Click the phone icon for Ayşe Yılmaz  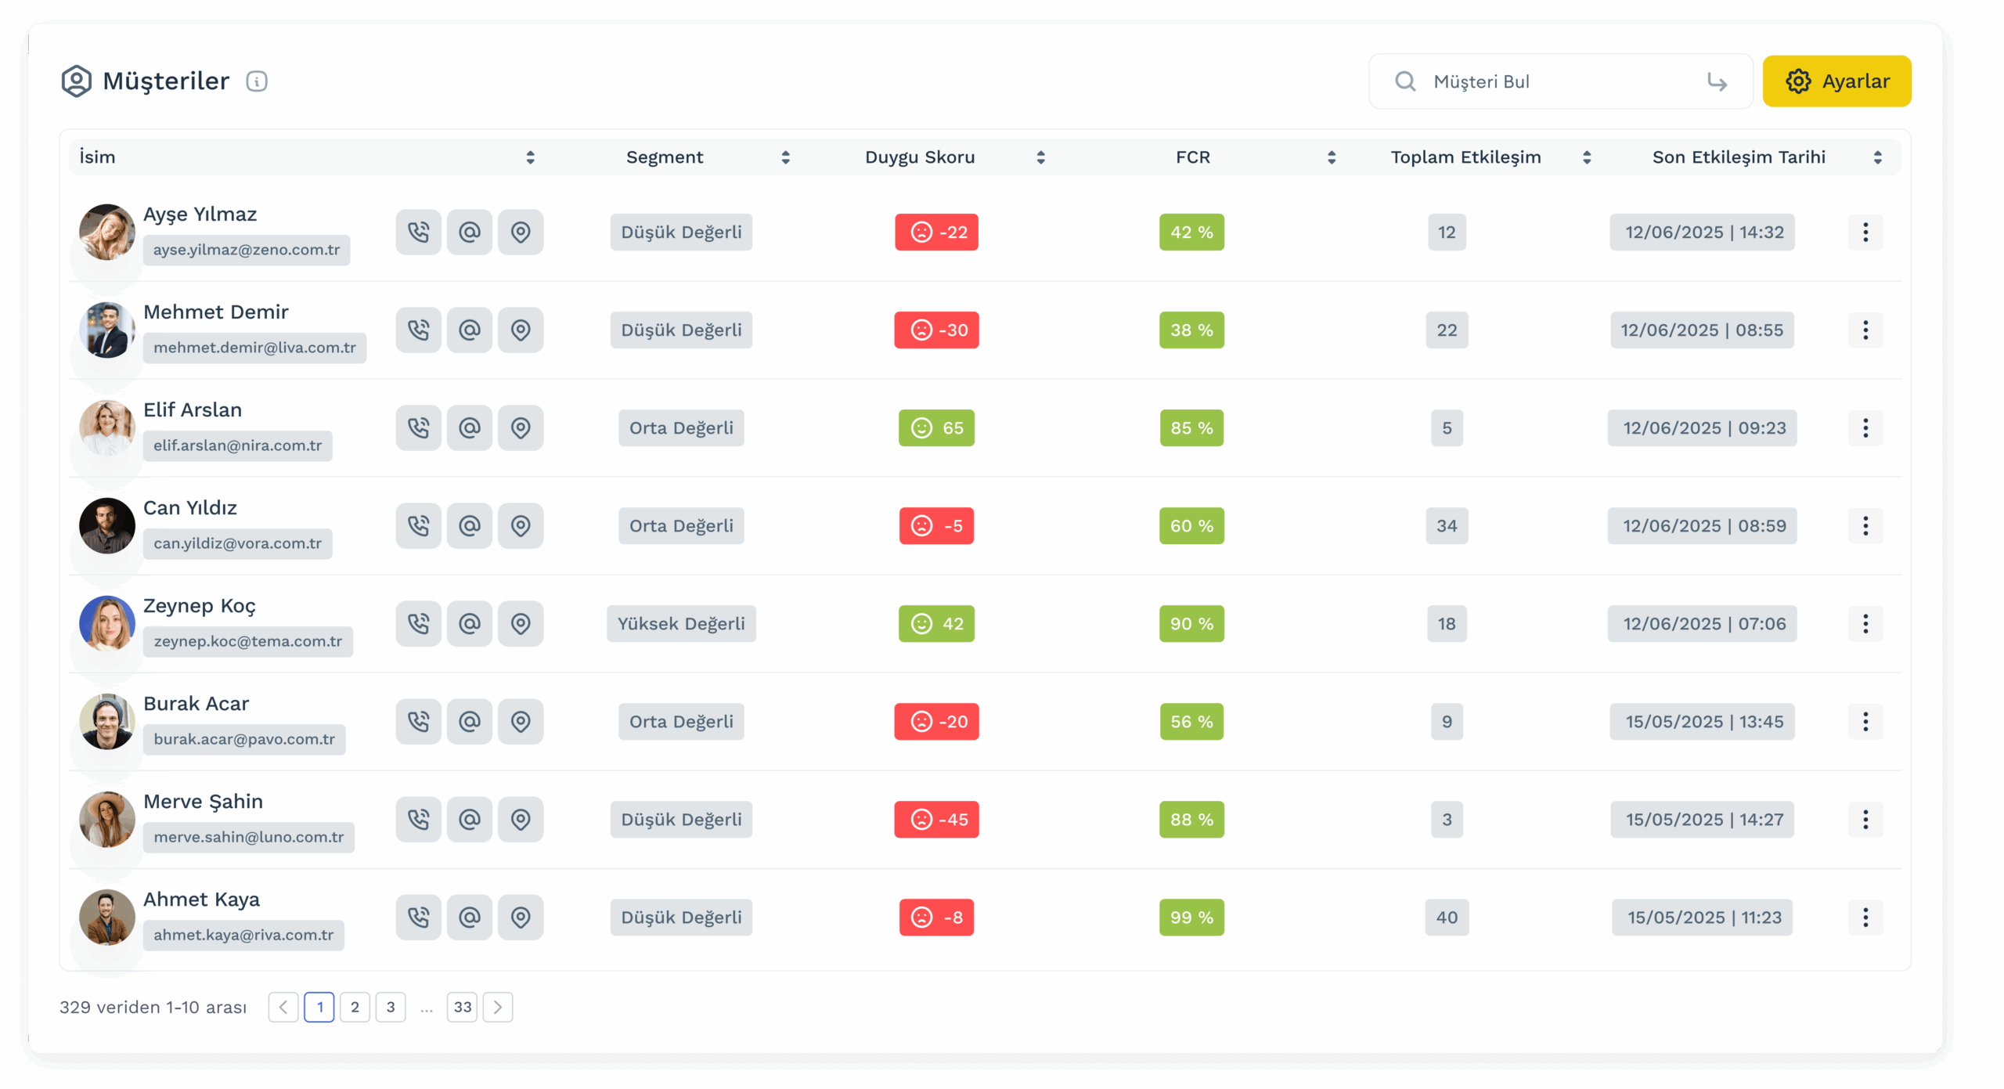[418, 232]
